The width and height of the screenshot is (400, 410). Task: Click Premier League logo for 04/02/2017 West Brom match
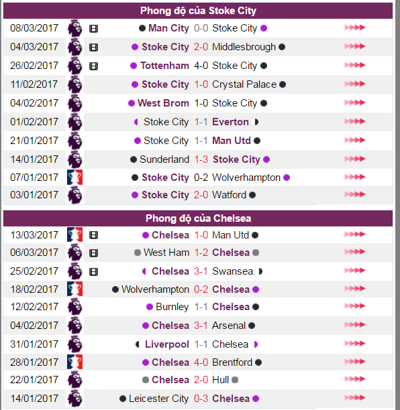click(75, 103)
